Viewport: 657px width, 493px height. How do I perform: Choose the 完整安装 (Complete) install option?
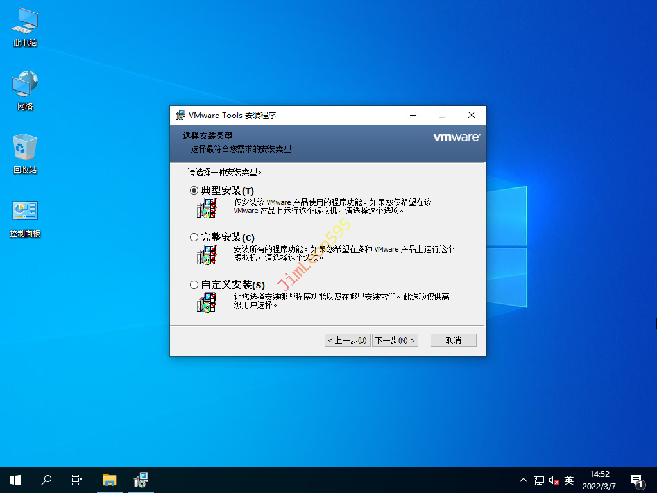(x=194, y=238)
